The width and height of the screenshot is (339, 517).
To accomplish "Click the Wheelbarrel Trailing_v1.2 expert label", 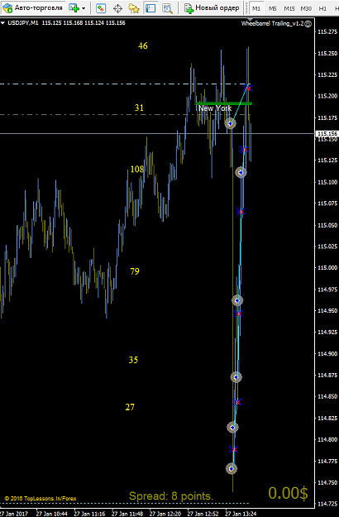I will [272, 24].
